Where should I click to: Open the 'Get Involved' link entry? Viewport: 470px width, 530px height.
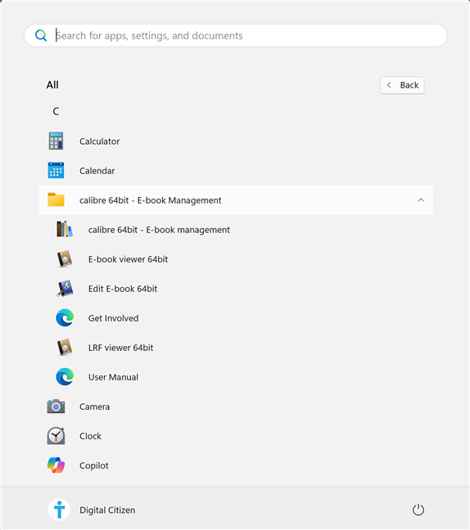(113, 318)
